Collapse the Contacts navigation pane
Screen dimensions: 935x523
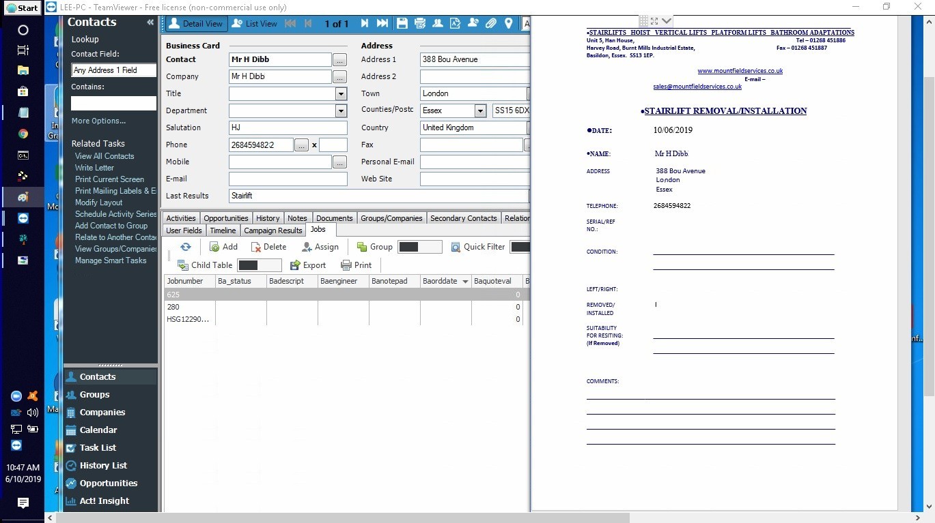(x=150, y=23)
